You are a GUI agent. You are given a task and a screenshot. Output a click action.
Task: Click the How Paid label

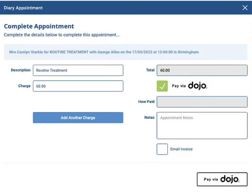(146, 101)
